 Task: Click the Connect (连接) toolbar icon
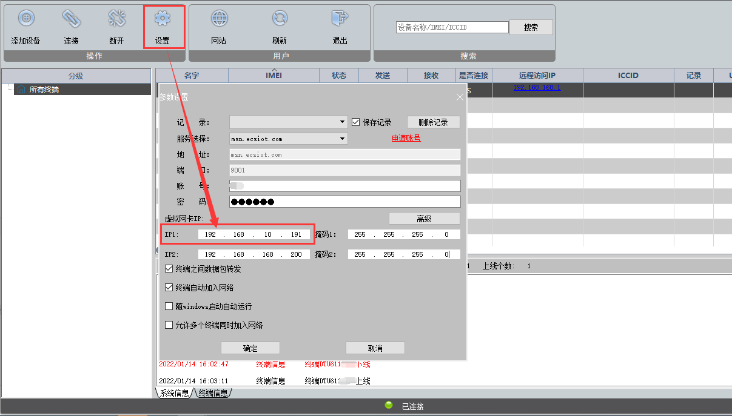tap(71, 20)
